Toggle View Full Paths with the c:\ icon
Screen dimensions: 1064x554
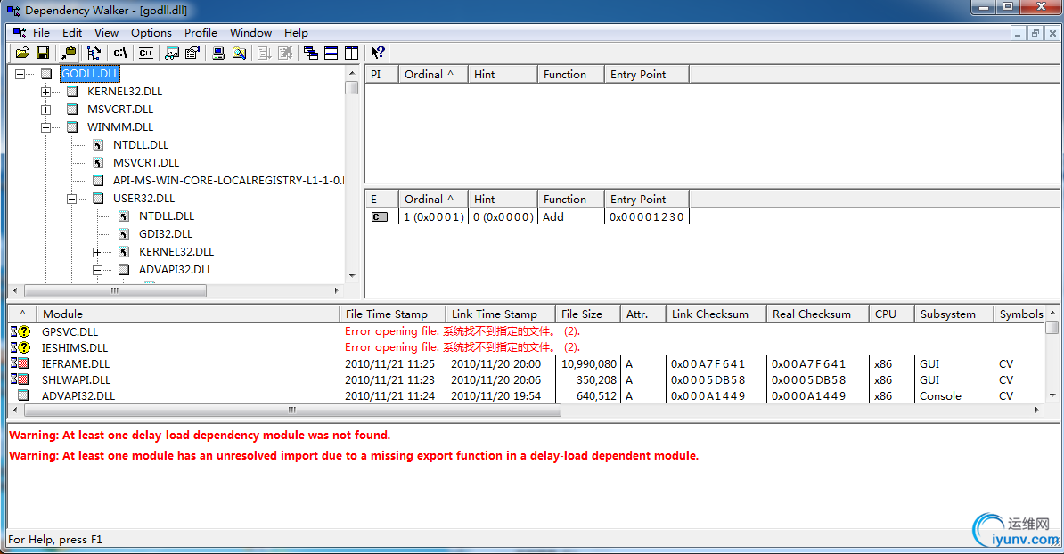click(119, 53)
